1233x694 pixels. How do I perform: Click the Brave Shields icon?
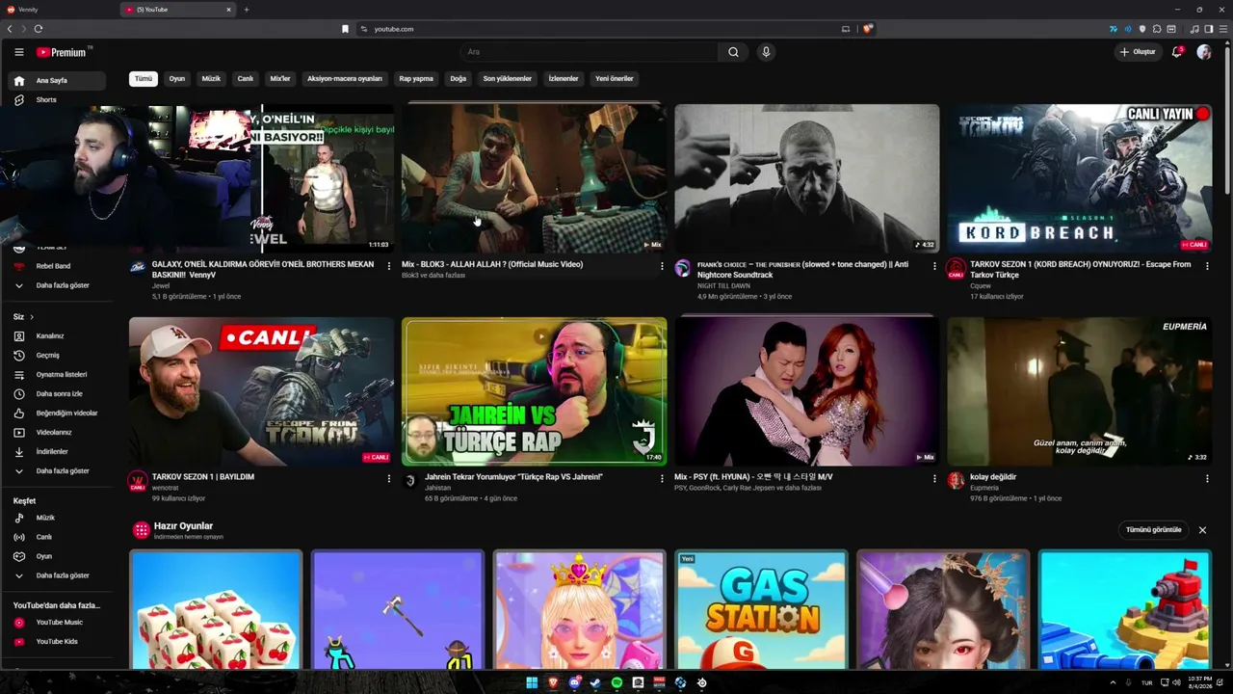click(x=868, y=29)
